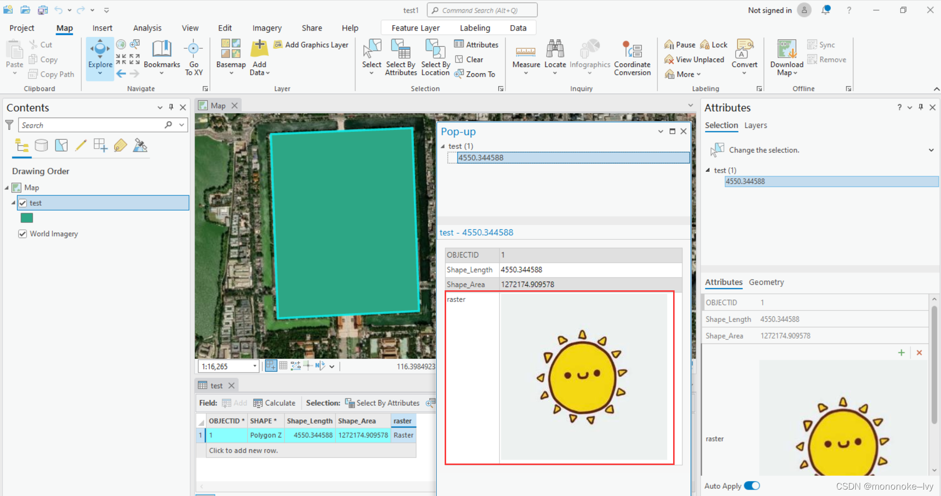Open the Insert ribbon tab
Image resolution: width=941 pixels, height=496 pixels.
pyautogui.click(x=102, y=28)
